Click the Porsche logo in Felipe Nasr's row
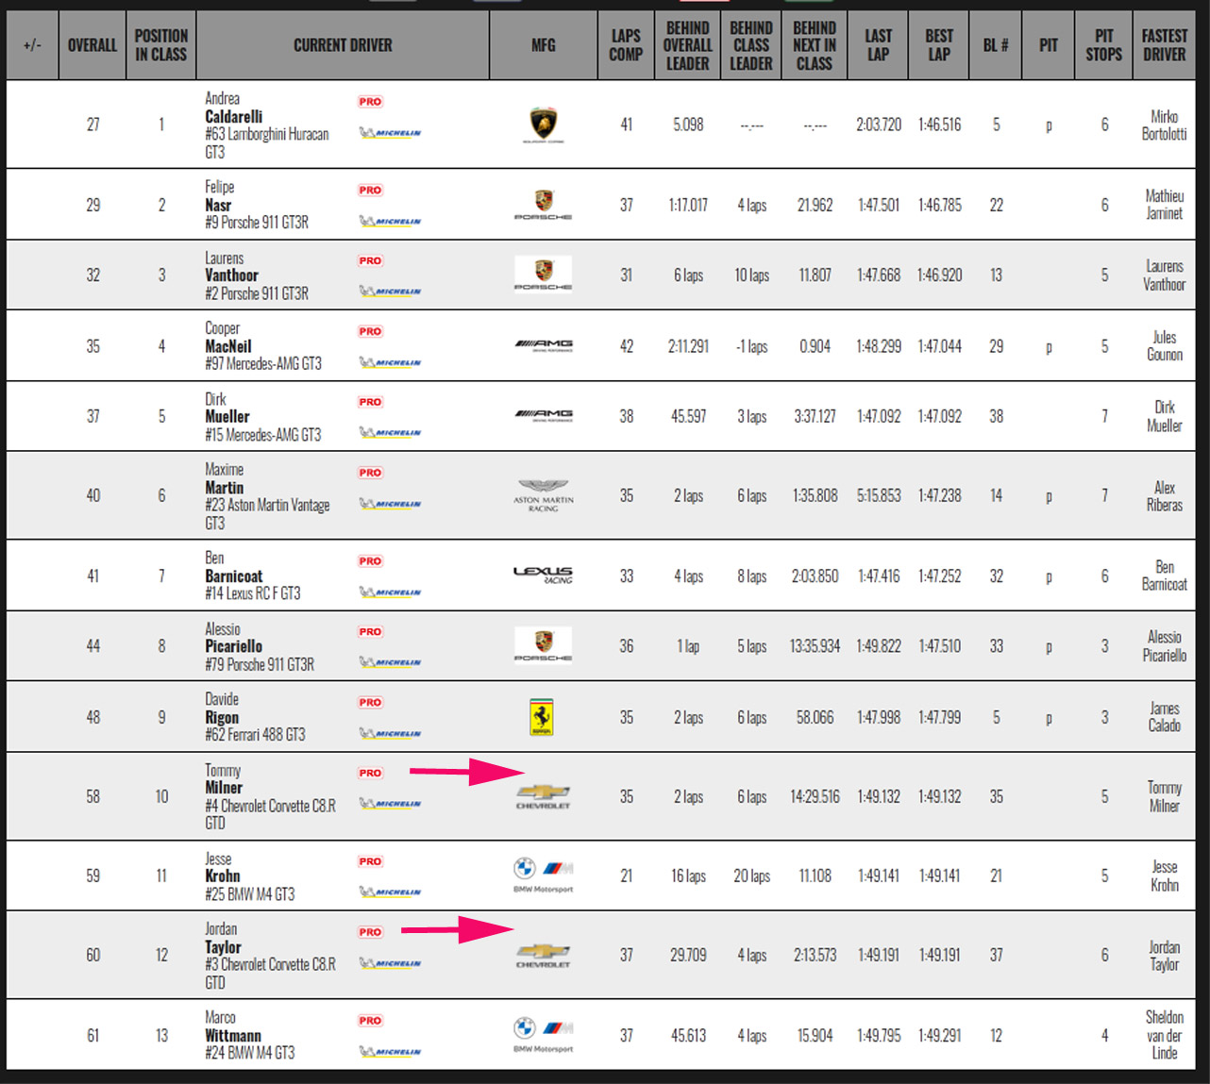Screen dimensions: 1210x1084 tap(543, 205)
